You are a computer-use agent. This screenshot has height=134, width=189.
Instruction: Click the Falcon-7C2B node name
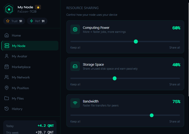pos(27,11)
